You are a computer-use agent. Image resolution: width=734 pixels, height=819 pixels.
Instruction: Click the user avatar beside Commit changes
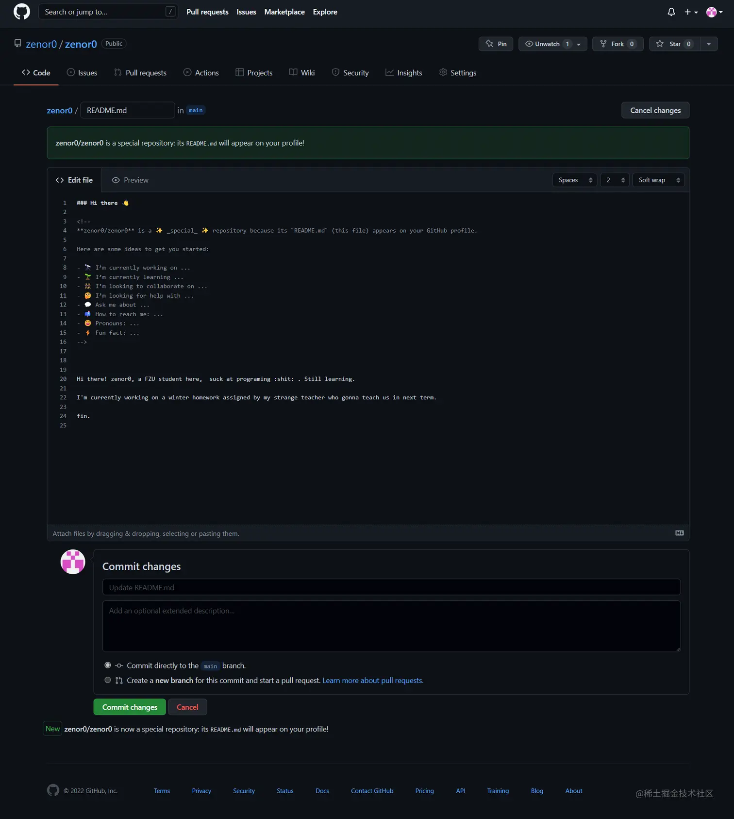coord(73,562)
